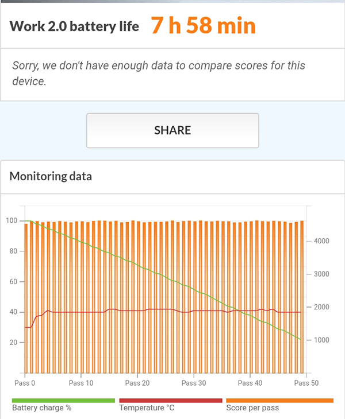Click the "Monitoring data" section header
345x419 pixels.
(51, 176)
